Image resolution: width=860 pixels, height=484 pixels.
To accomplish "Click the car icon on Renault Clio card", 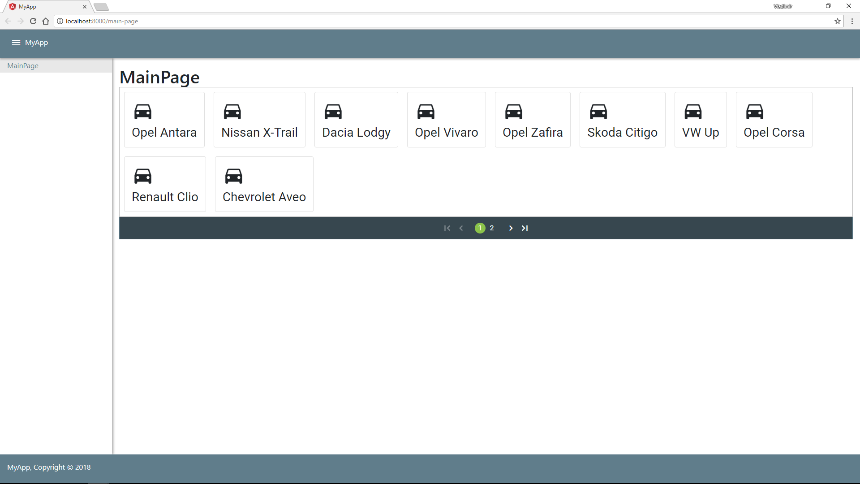I will (143, 176).
